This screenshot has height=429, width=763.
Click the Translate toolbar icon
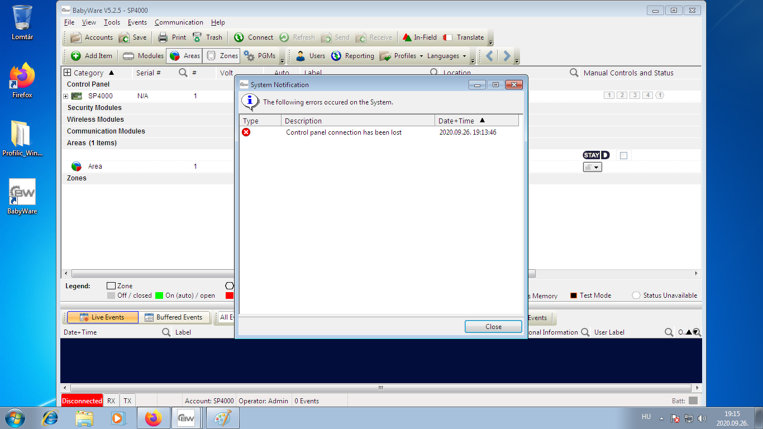coord(447,37)
